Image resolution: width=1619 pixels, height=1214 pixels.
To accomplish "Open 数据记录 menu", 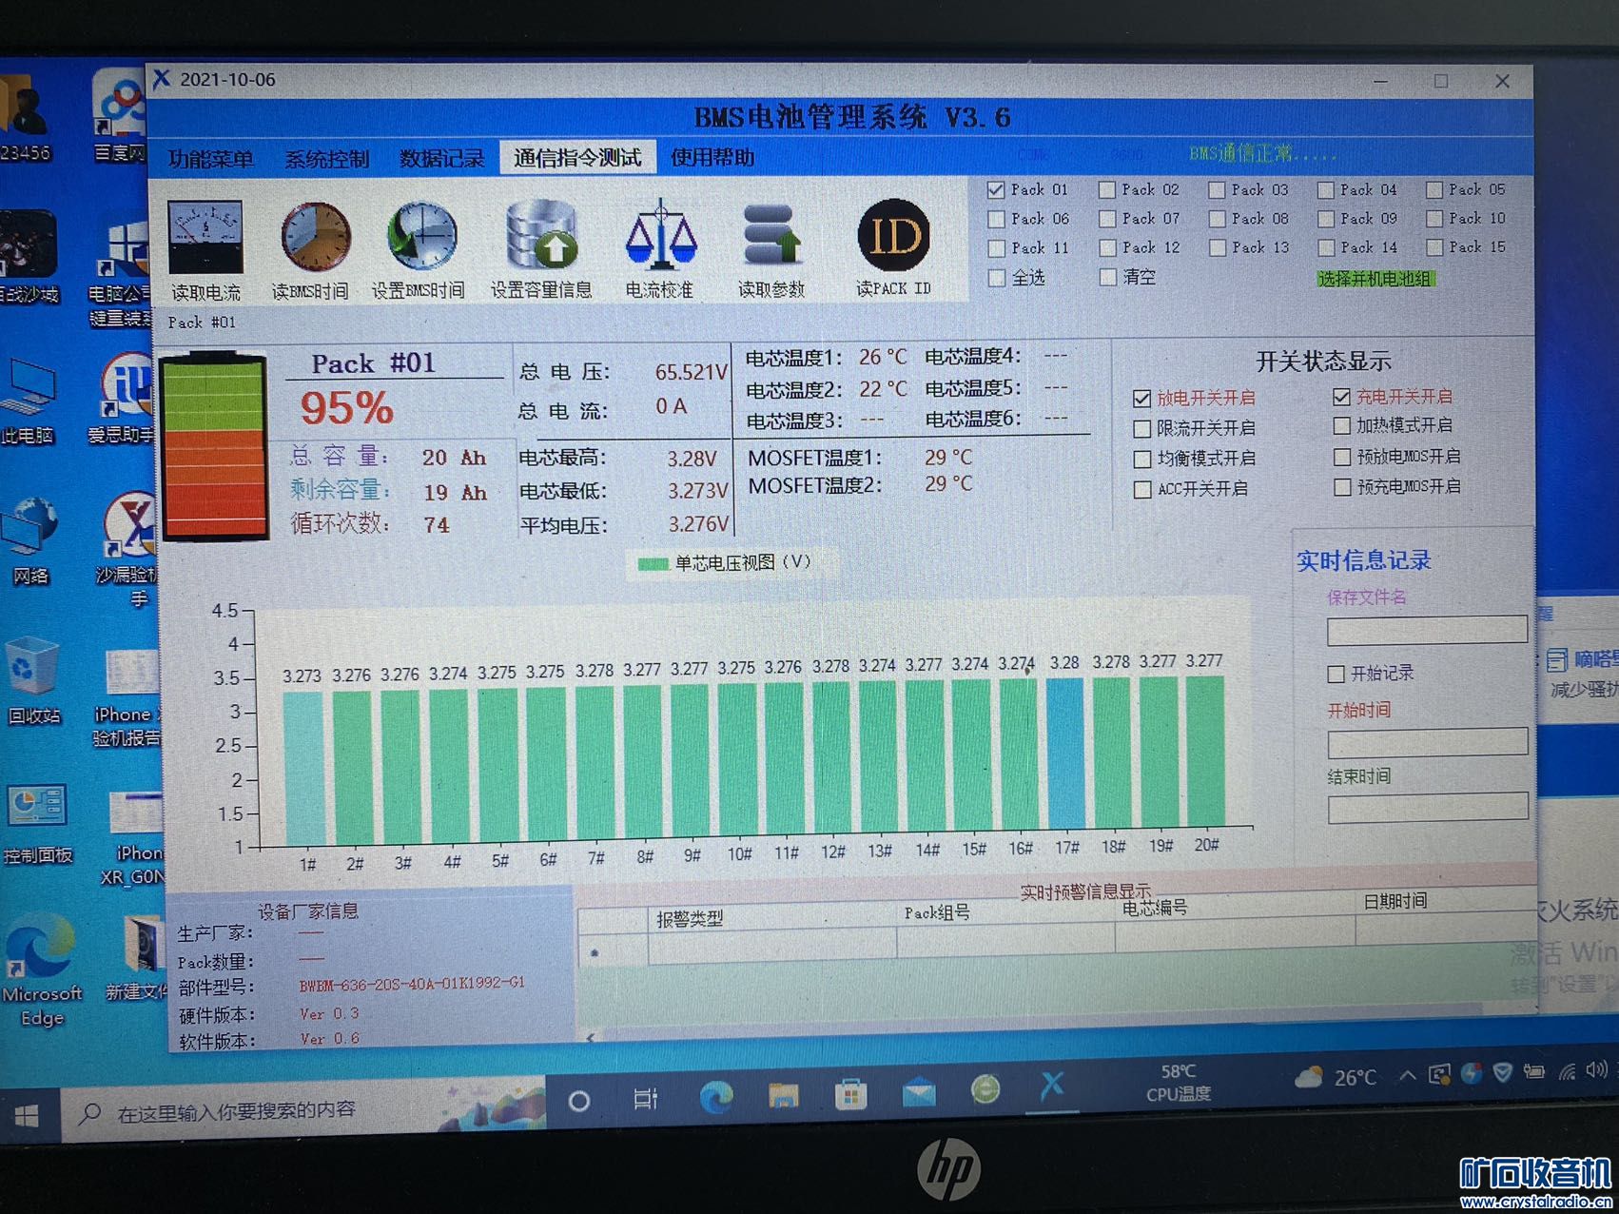I will click(x=441, y=158).
